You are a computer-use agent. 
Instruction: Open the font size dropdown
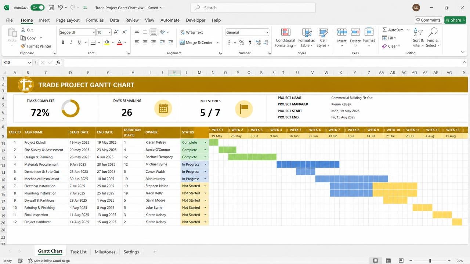coord(110,32)
